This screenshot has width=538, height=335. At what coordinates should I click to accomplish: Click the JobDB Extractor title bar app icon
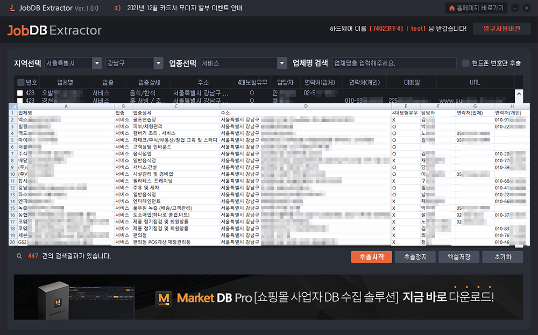pyautogui.click(x=11, y=8)
